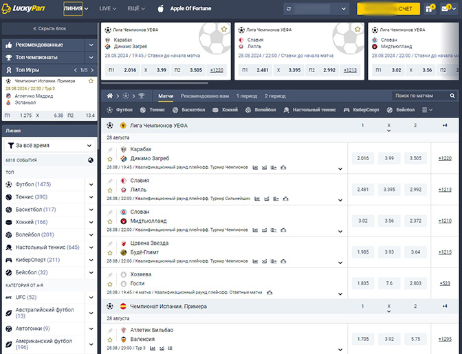
Task: Switch to the '1 период' tab
Action: click(x=246, y=96)
